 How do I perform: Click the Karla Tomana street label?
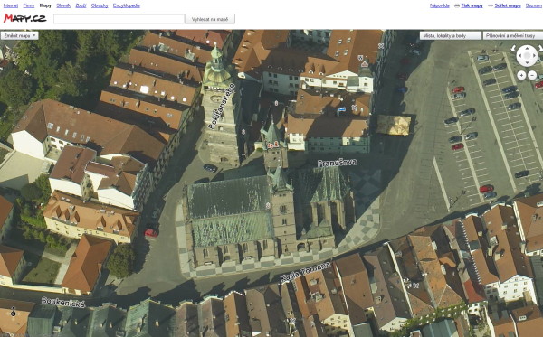pos(305,272)
